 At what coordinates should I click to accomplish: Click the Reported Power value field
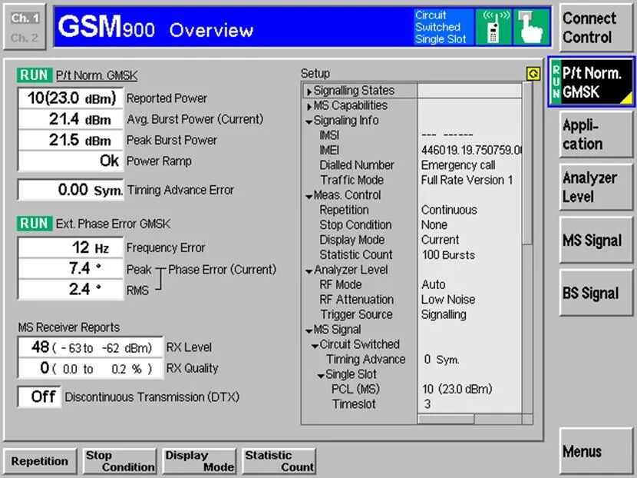[71, 98]
